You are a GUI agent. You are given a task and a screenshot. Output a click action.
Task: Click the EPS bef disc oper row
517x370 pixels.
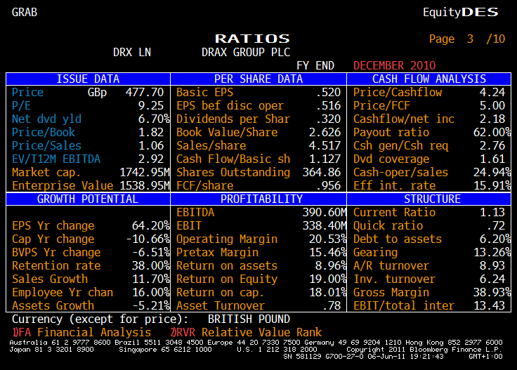pyautogui.click(x=258, y=105)
